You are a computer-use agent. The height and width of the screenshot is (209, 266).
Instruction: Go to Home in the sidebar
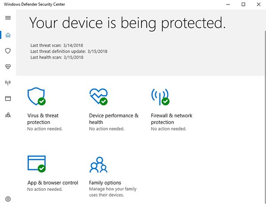click(8, 35)
